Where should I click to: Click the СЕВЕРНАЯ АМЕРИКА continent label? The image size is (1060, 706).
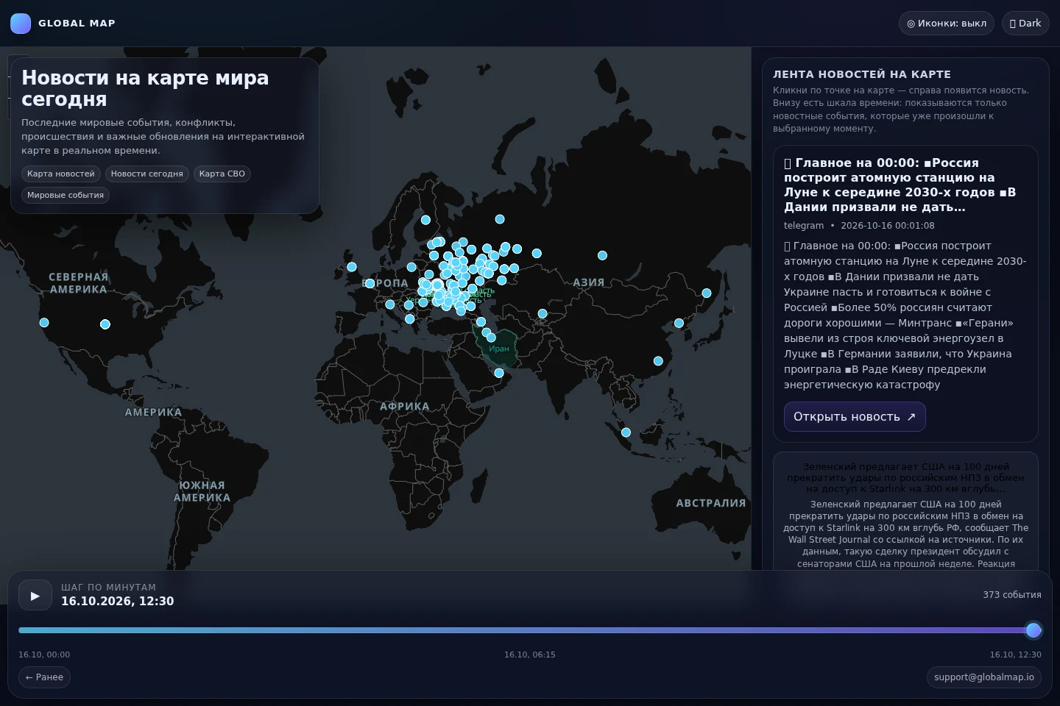point(79,283)
